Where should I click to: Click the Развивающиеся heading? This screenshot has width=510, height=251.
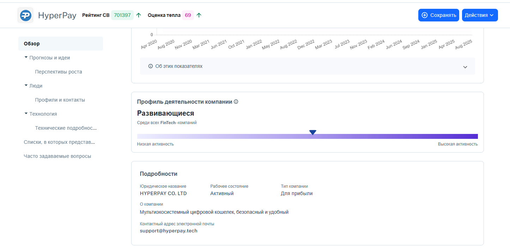point(166,113)
